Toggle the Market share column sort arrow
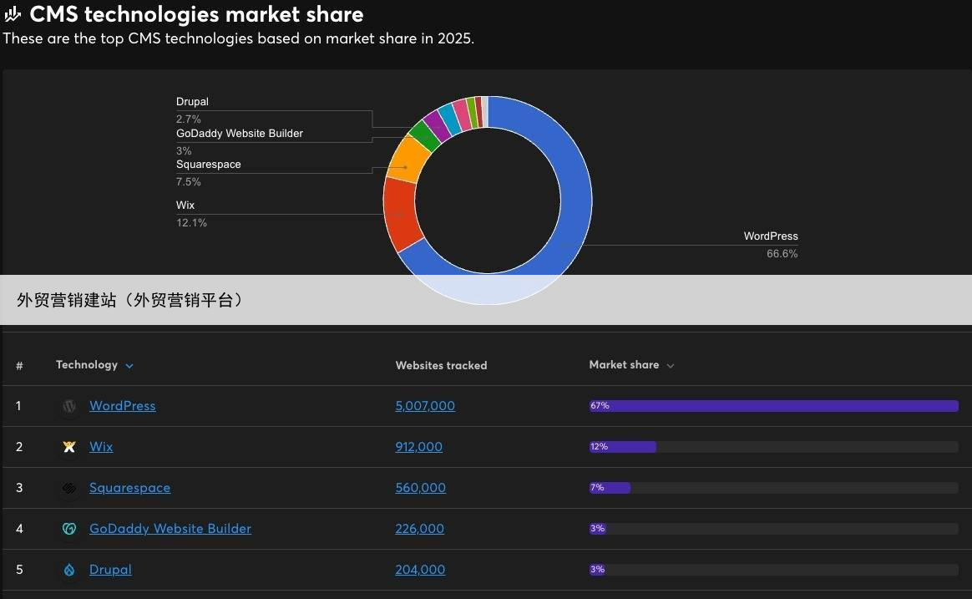 [671, 366]
